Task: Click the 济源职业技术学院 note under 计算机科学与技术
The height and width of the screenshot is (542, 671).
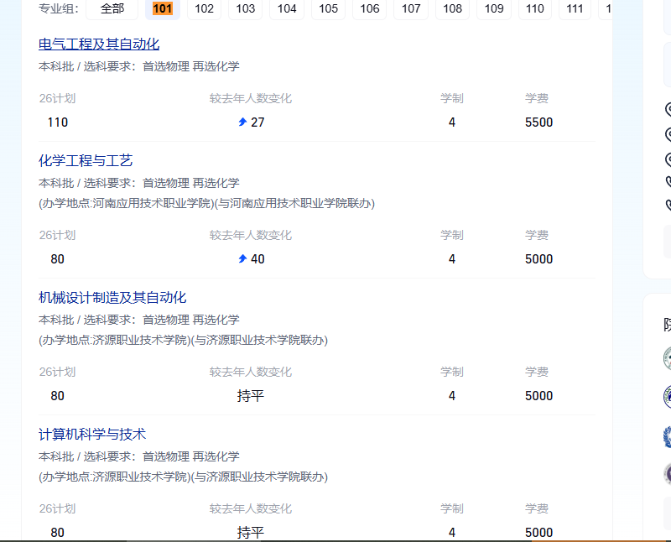Action: click(183, 477)
